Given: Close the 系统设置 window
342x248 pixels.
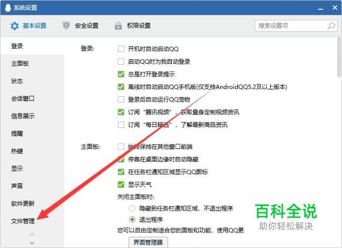Looking at the screenshot, I should coord(335,7).
